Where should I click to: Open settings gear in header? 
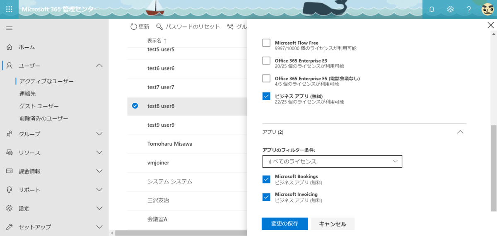tap(451, 9)
